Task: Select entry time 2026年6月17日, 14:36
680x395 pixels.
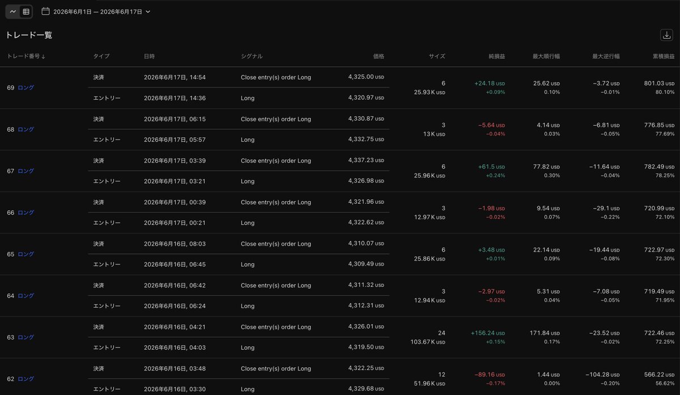Action: pos(175,98)
